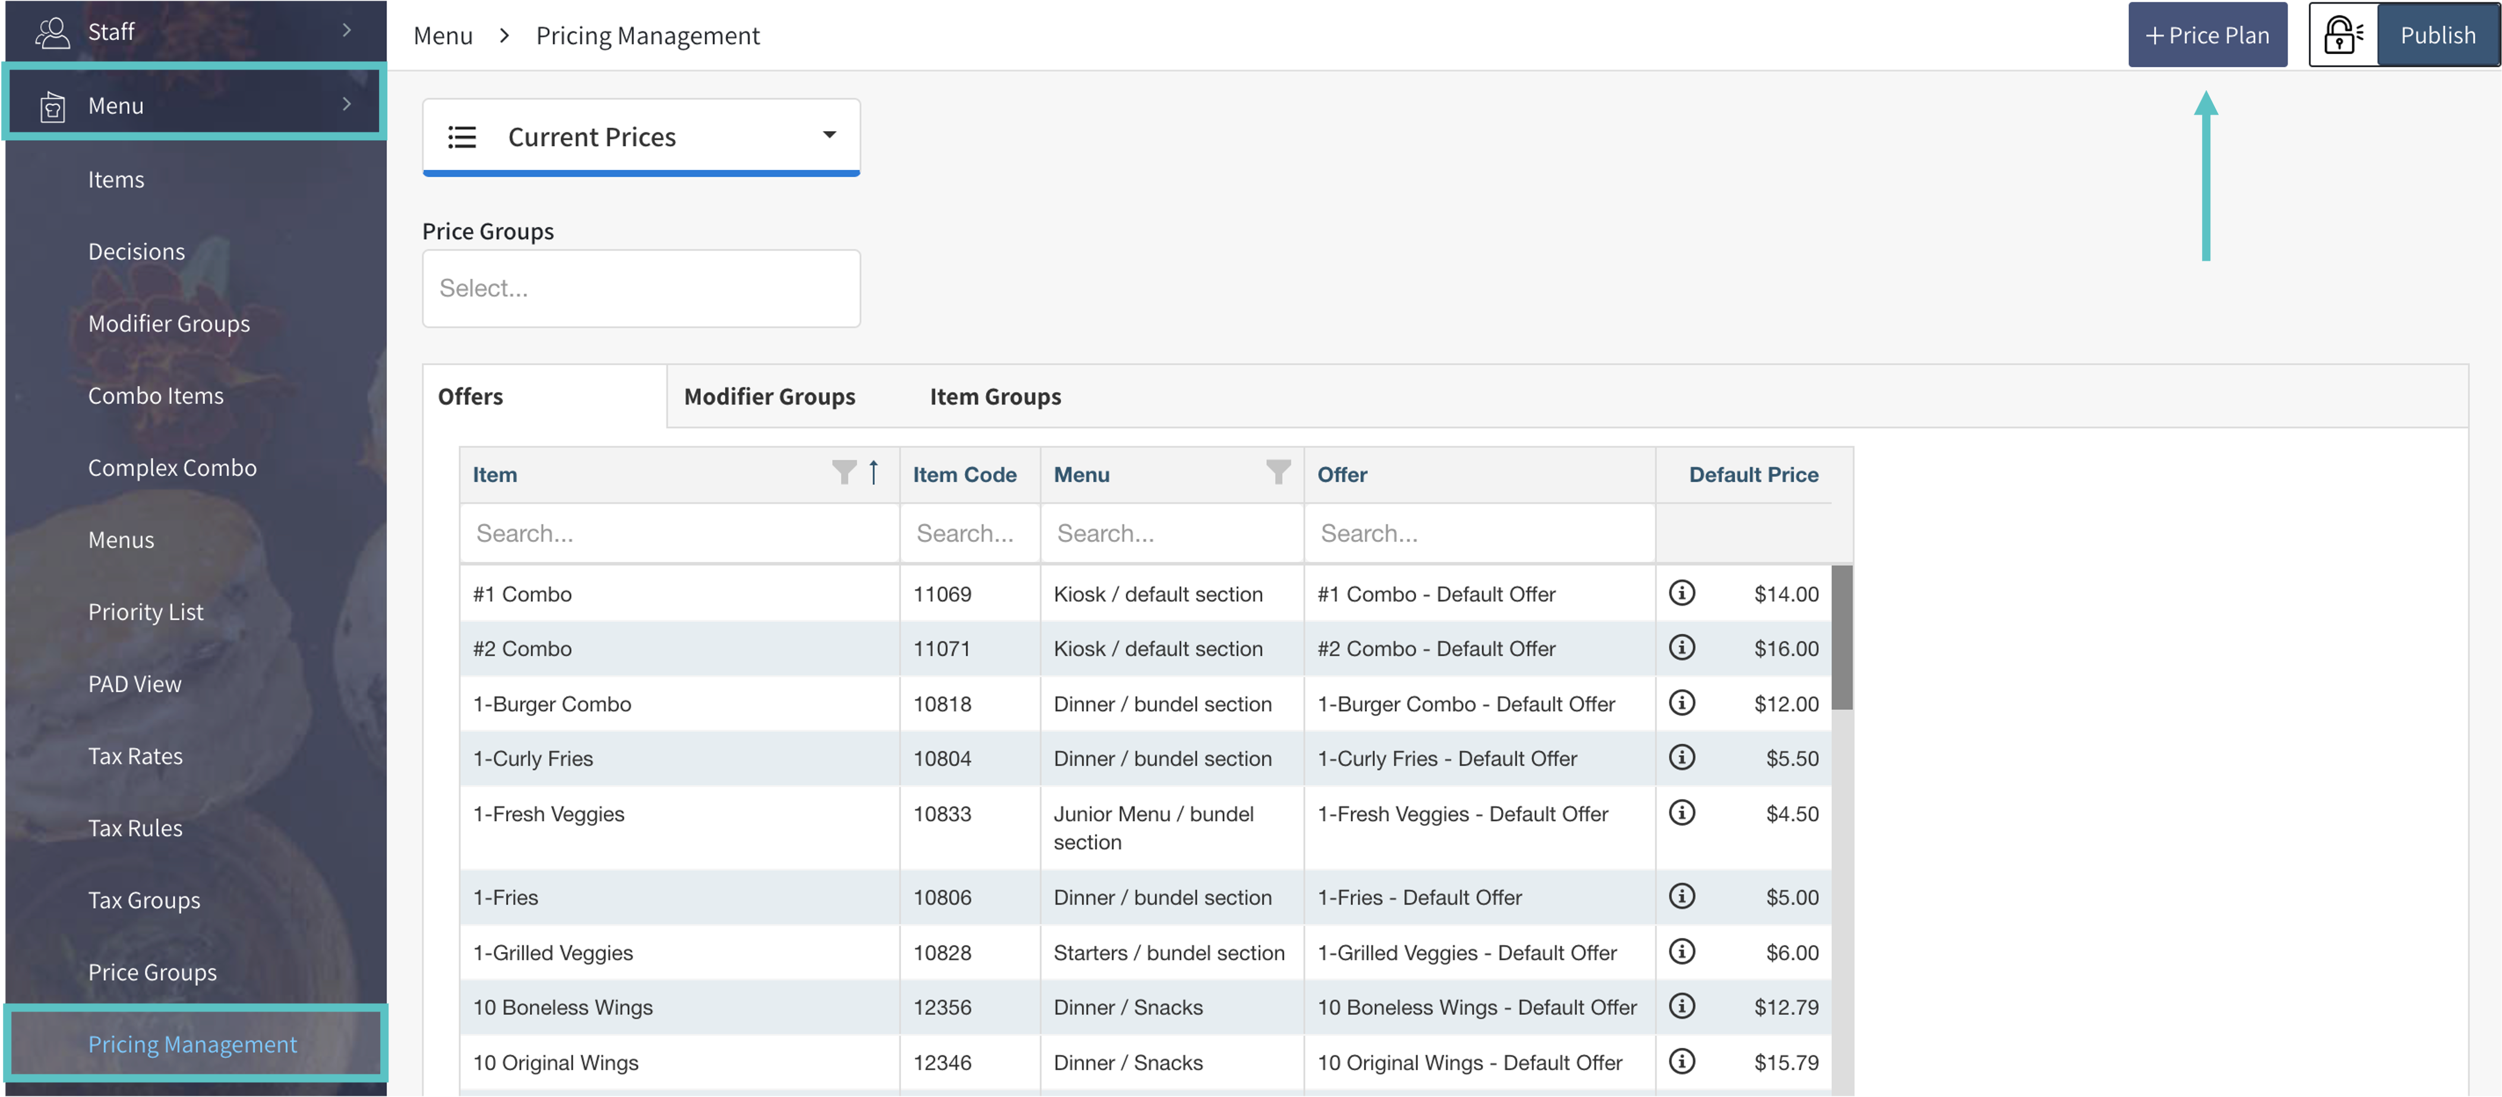The height and width of the screenshot is (1097, 2502).
Task: Click the table's vertical scrollbar thumb
Action: click(1841, 637)
